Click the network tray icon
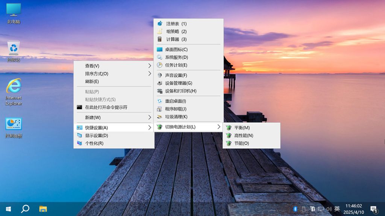Screen dimensions: 385x216 [320, 209]
